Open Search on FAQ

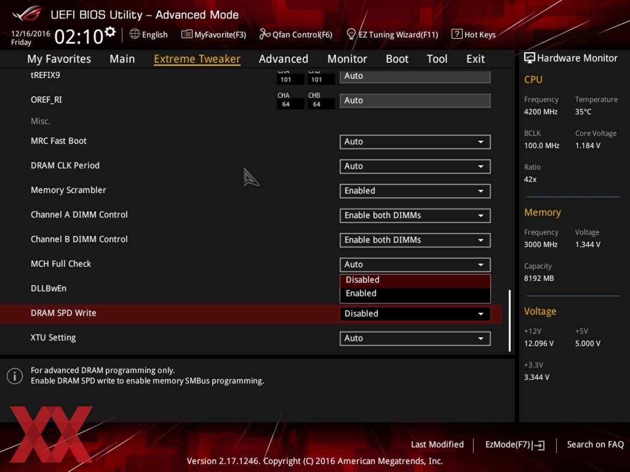click(595, 444)
